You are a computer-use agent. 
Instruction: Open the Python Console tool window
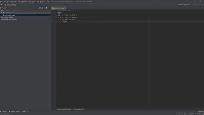[14, 112]
